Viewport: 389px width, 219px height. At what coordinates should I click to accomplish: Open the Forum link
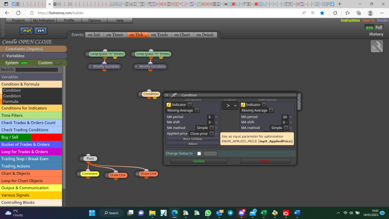click(x=382, y=20)
